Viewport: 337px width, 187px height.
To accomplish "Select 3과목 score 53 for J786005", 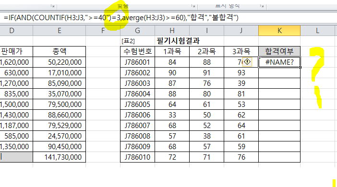I will point(241,104).
